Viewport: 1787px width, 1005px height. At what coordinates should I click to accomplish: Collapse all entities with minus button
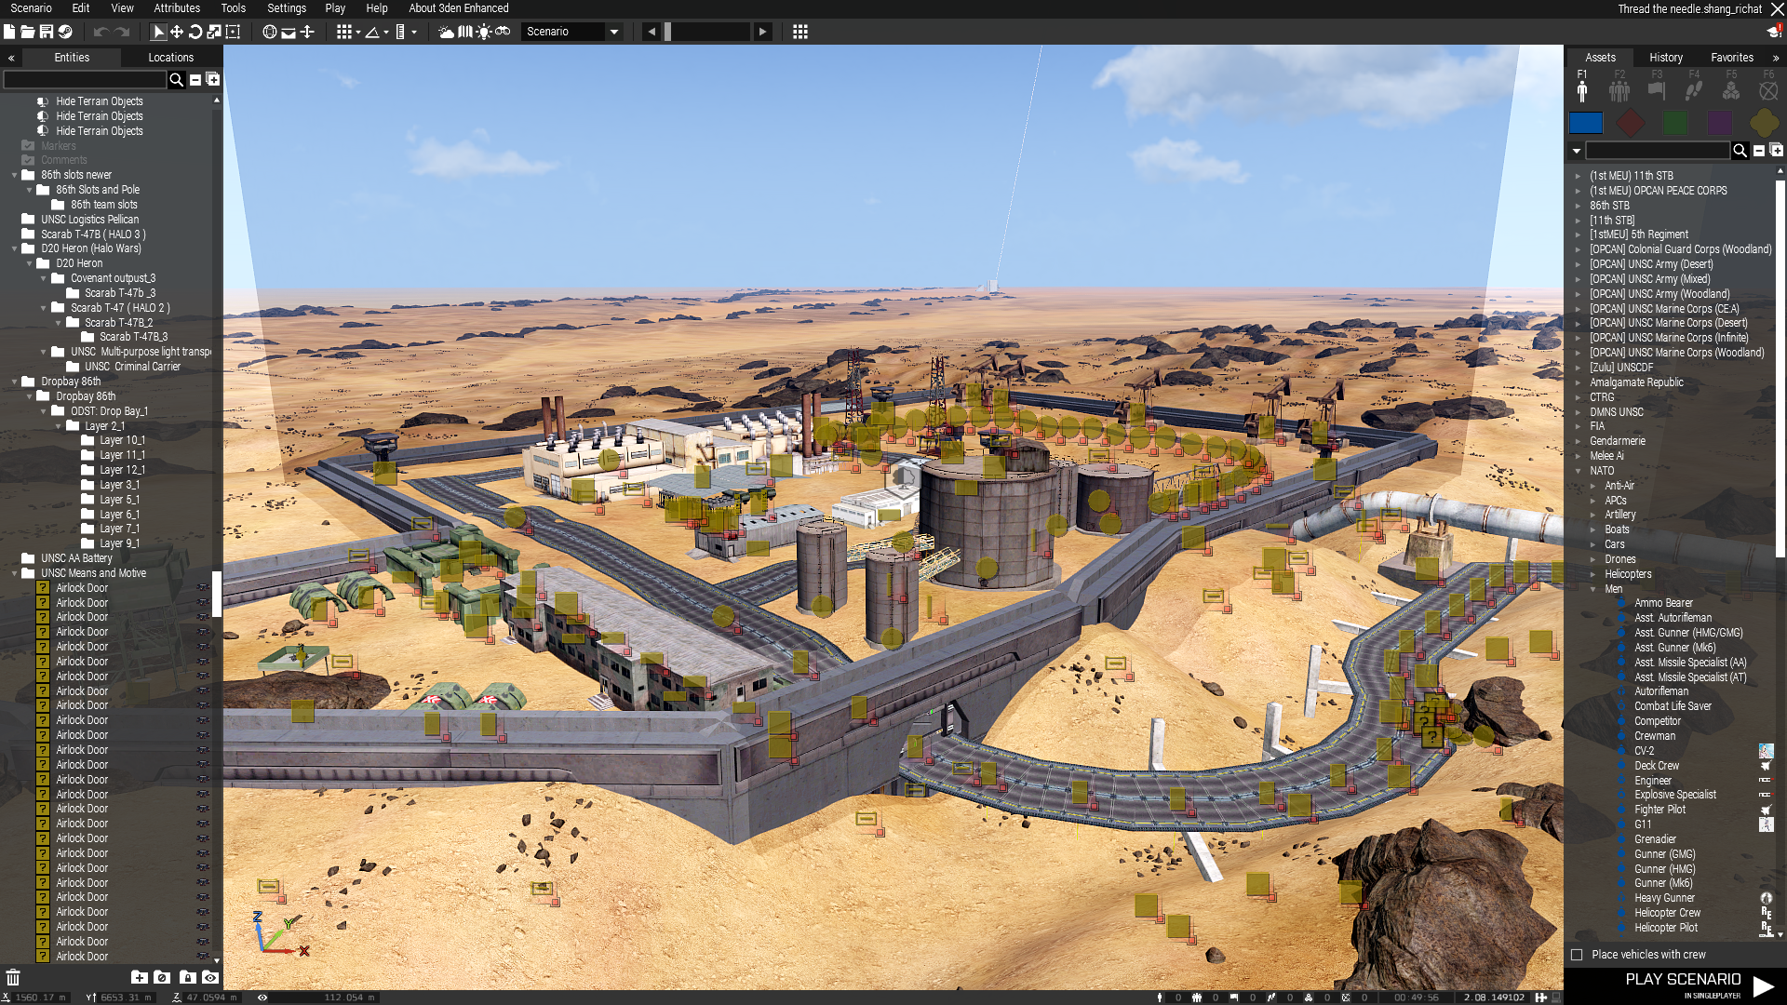click(x=195, y=80)
